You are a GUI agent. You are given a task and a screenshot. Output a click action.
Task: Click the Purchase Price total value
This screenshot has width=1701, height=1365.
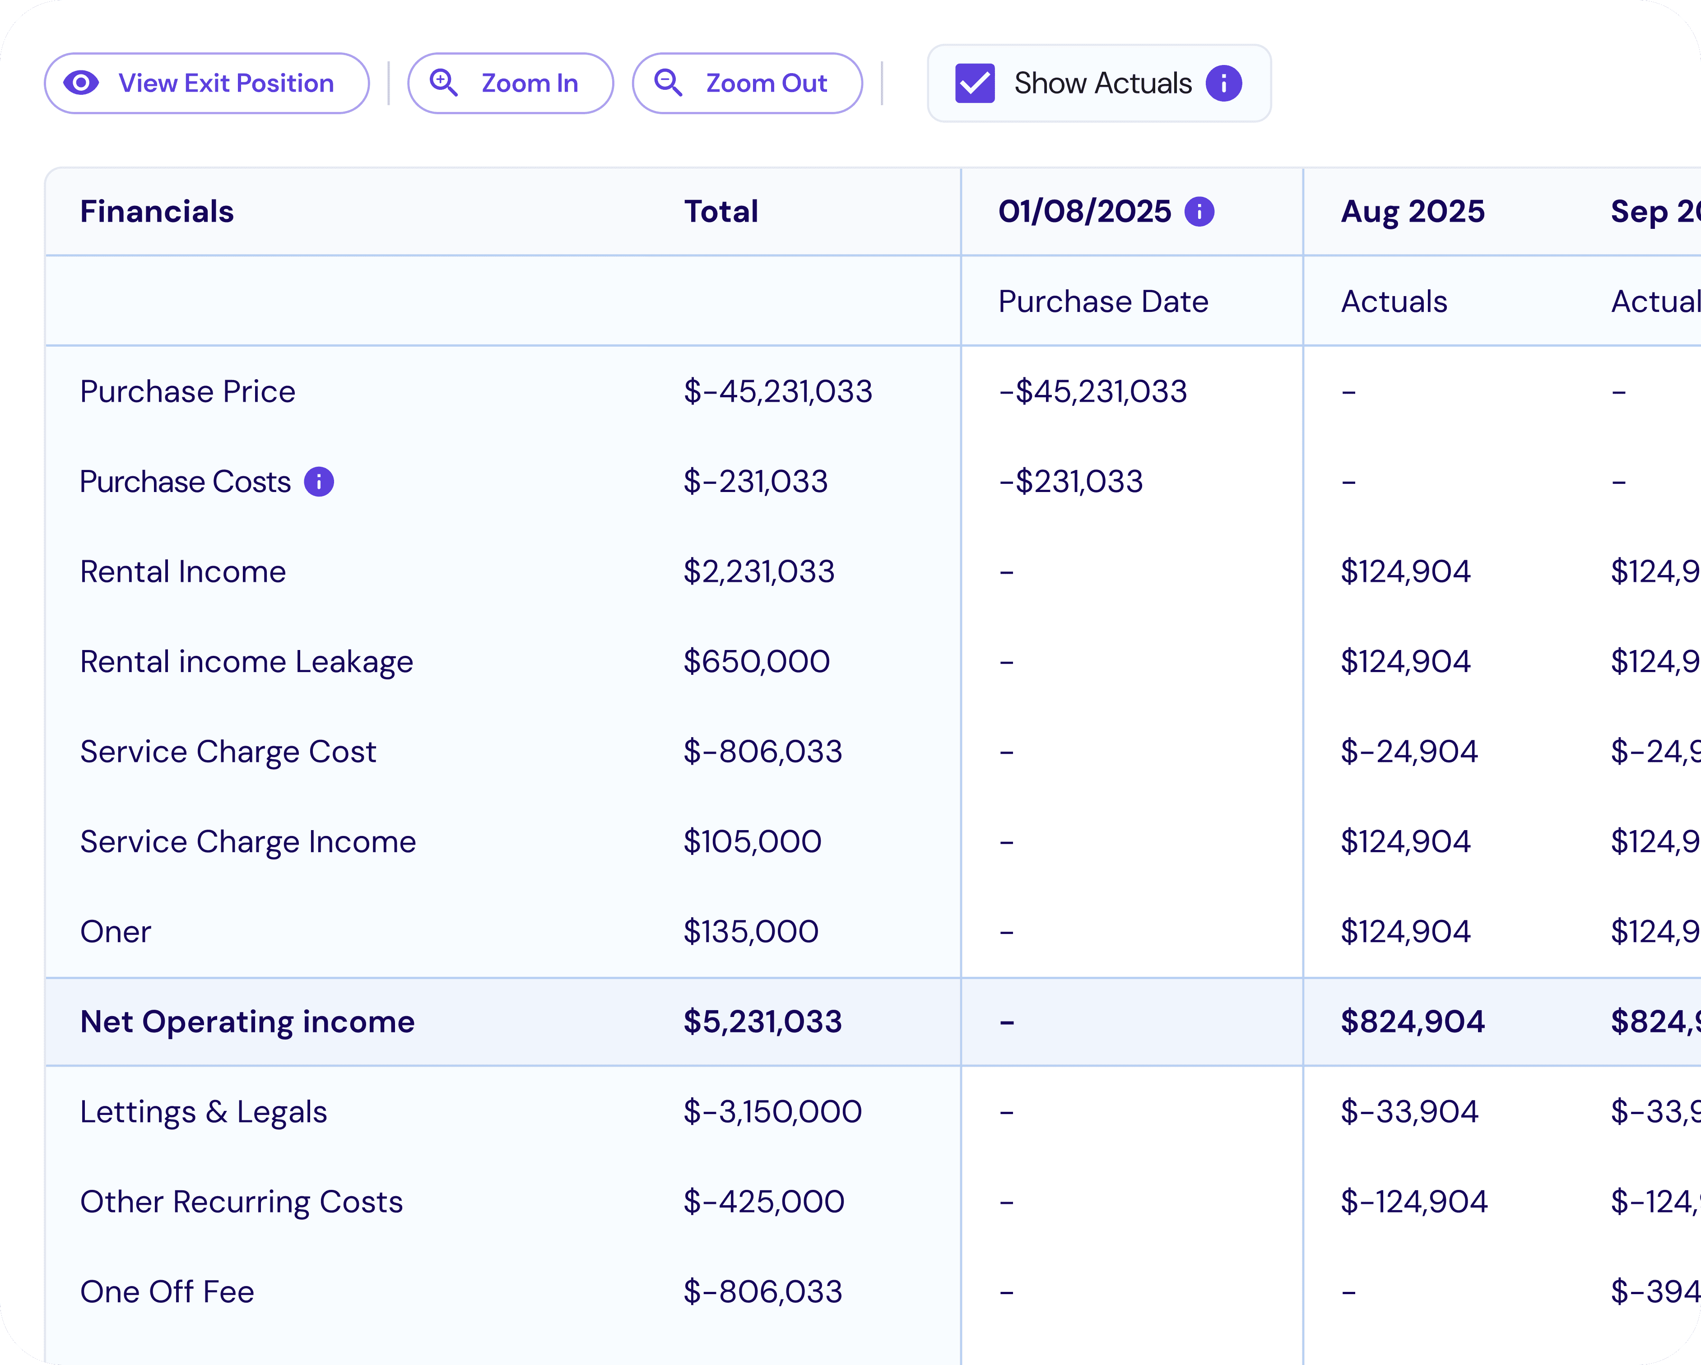[x=777, y=391]
